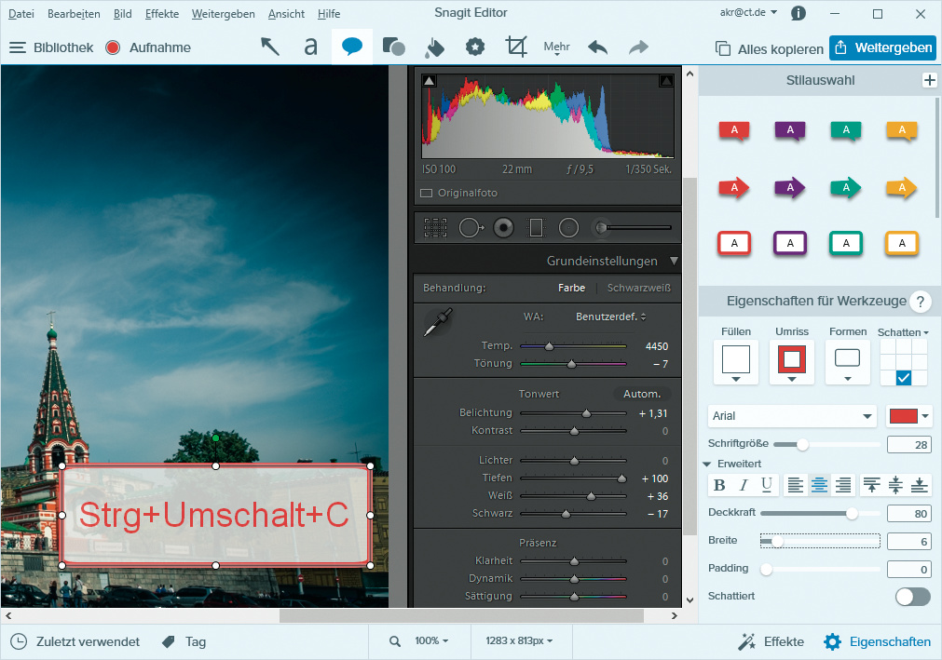Open the Arial font dropdown
This screenshot has height=660, width=942.
(x=793, y=416)
